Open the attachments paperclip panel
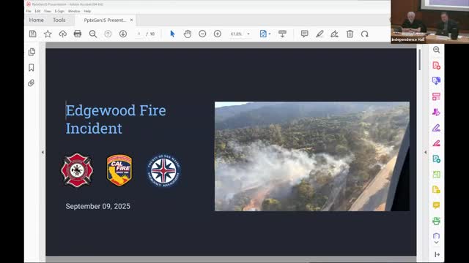Image resolution: width=469 pixels, height=263 pixels. point(32,83)
